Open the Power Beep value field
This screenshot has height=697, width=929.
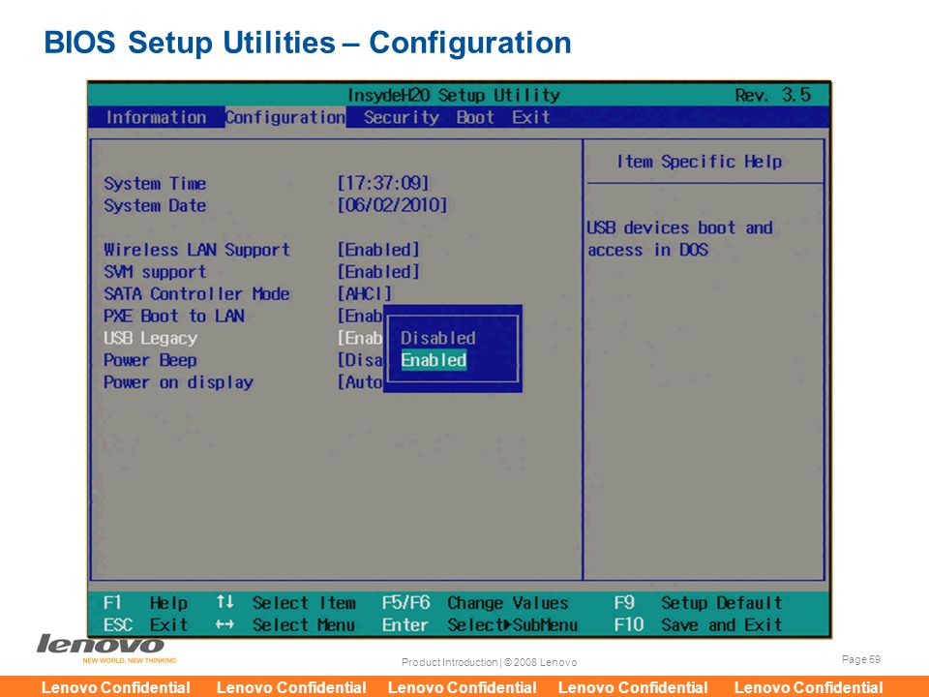360,360
